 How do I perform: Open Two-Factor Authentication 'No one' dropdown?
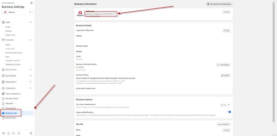225,105
